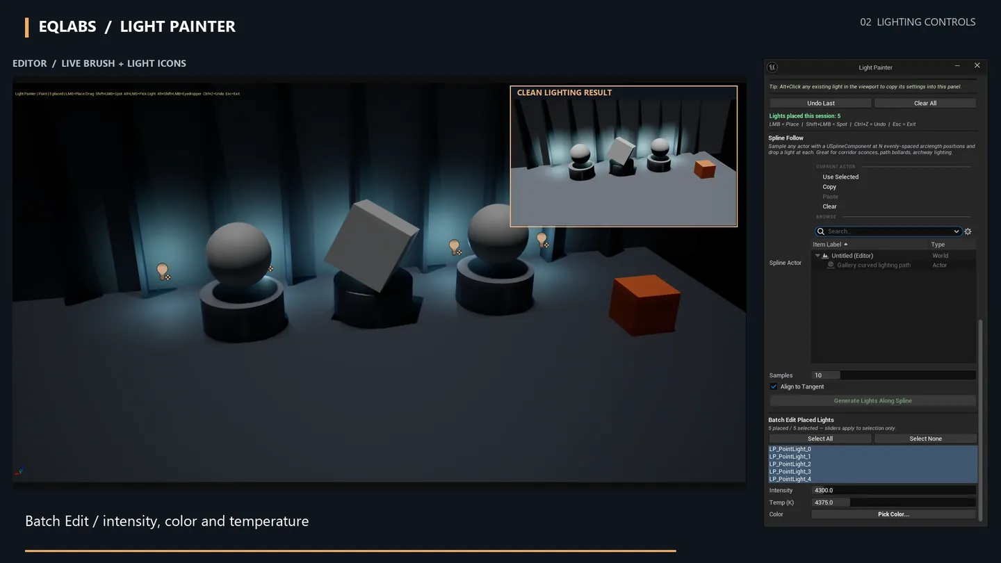Viewport: 1001px width, 563px height.
Task: Choose Clear in Current Actor menu
Action: pos(829,206)
